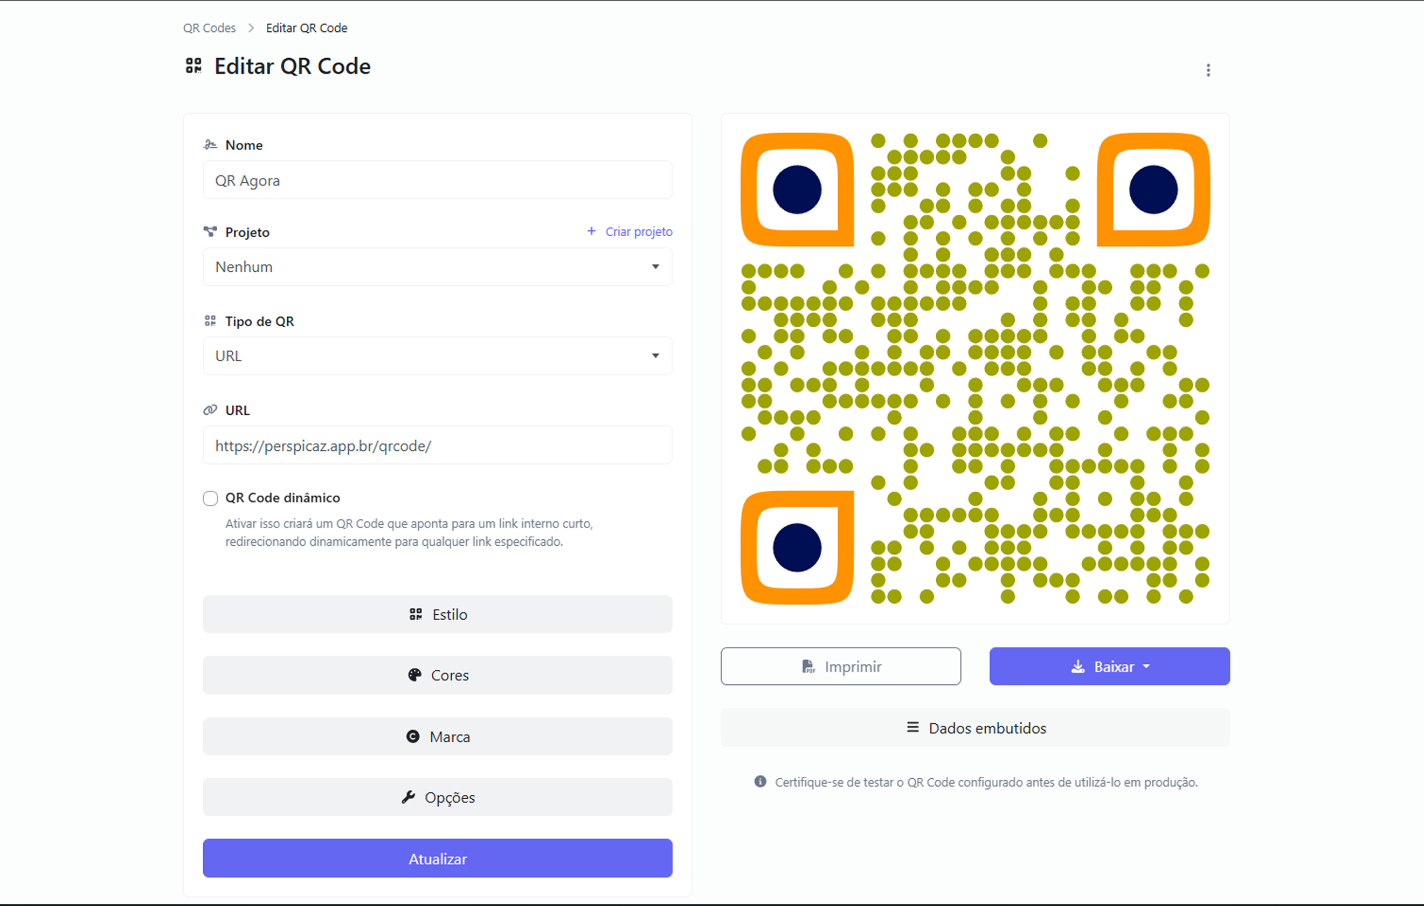This screenshot has height=906, width=1424.
Task: Click the signature icon beside Nome label
Action: coord(210,145)
